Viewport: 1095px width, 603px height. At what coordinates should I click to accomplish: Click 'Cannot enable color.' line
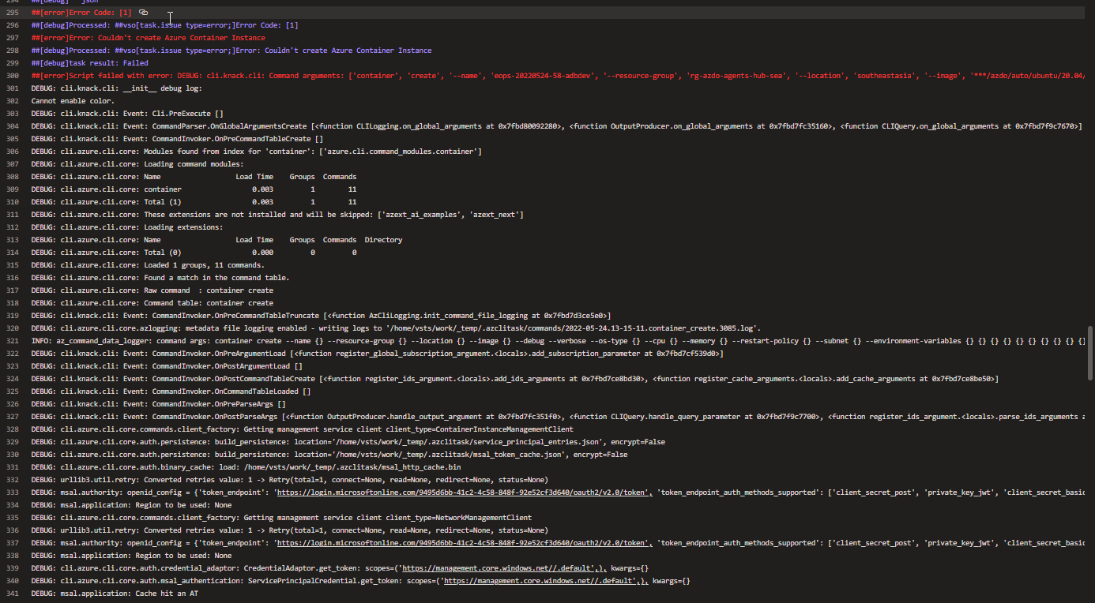click(x=73, y=101)
